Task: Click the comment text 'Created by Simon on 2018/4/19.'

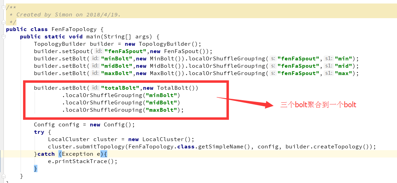Action: click(68, 15)
